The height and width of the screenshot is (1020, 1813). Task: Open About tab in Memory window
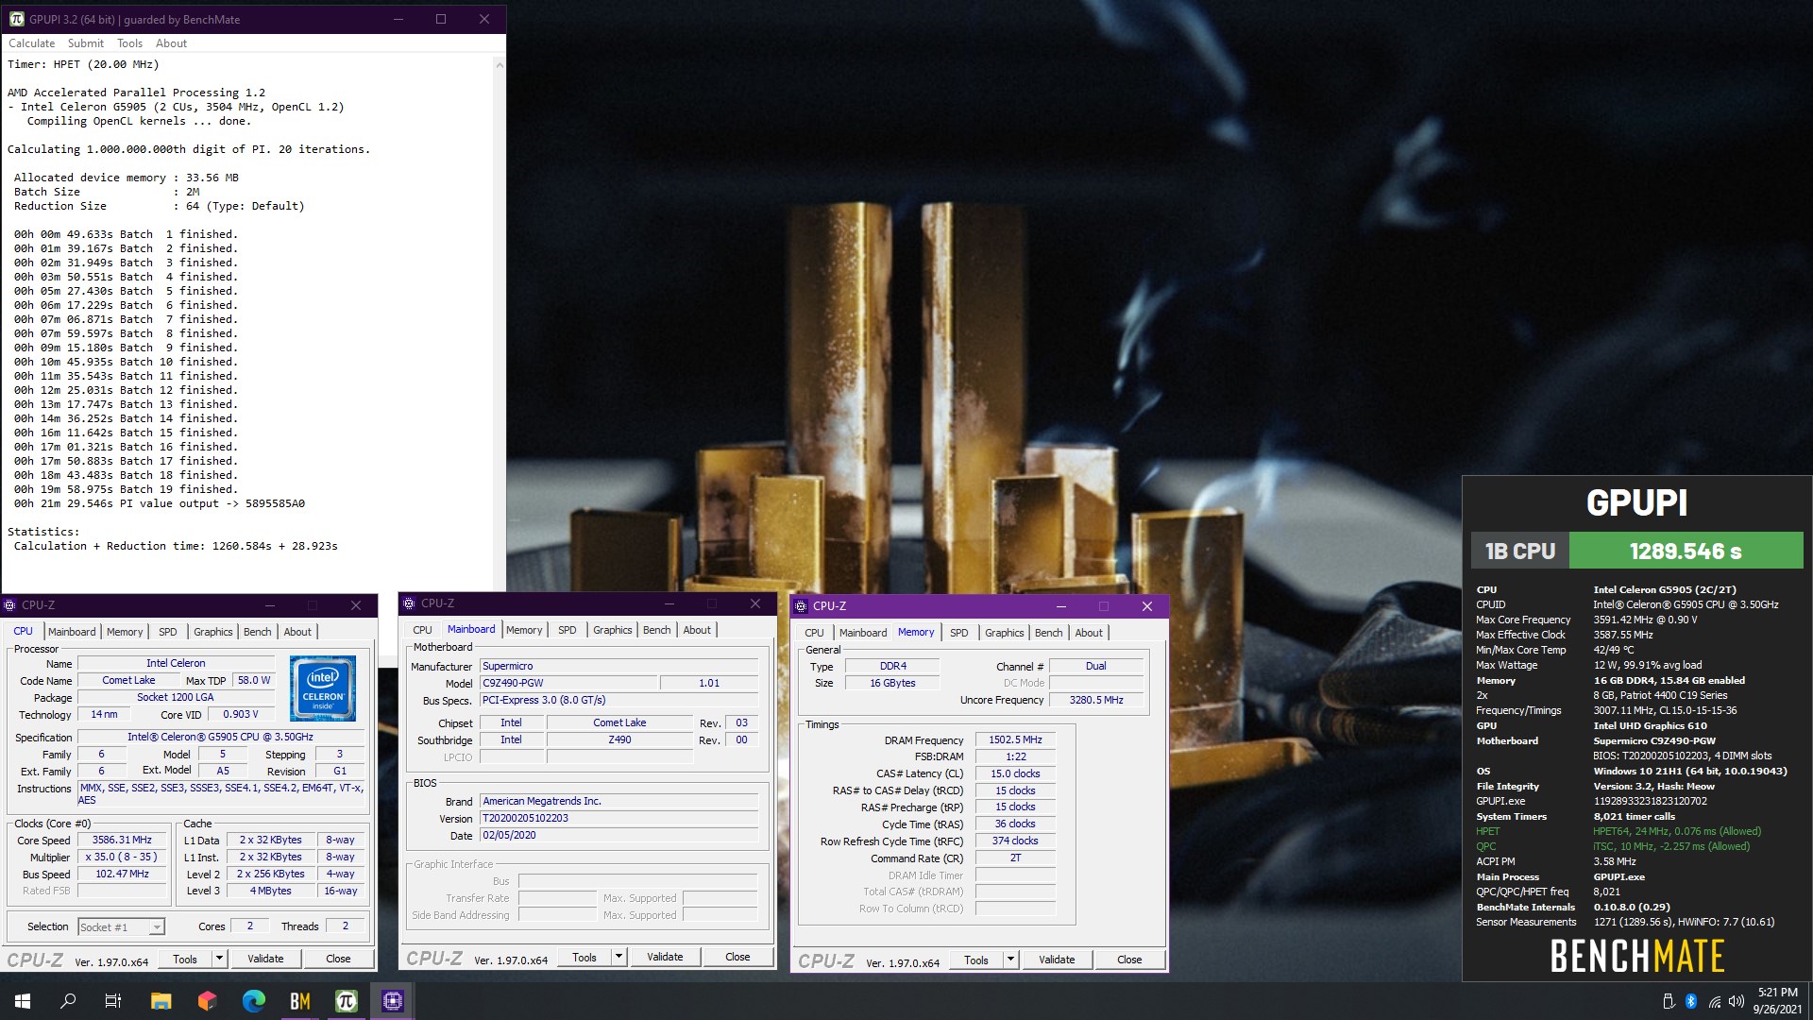point(1089,633)
